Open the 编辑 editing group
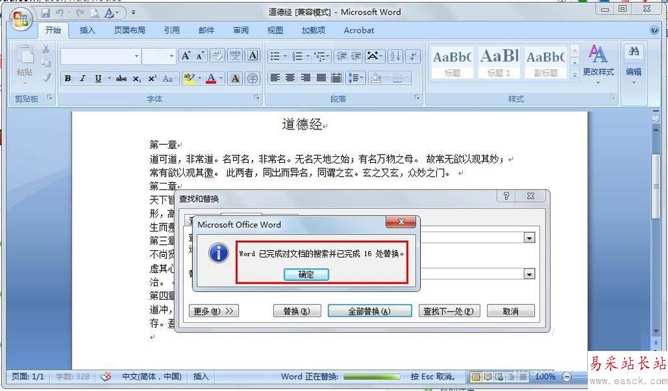 (633, 63)
